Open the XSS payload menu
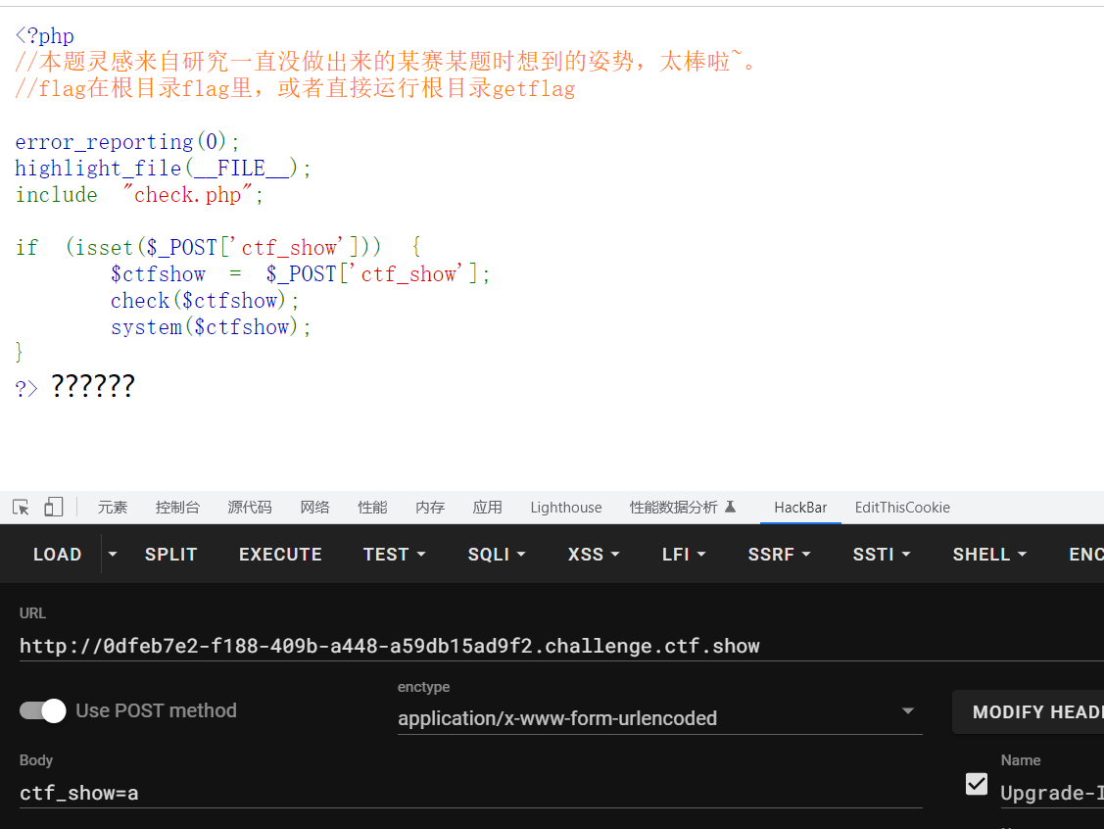The height and width of the screenshot is (829, 1104). (593, 554)
